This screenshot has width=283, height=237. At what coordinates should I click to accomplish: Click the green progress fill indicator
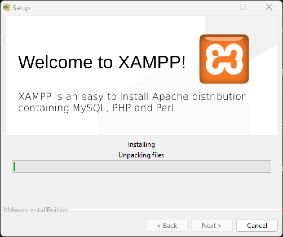[x=14, y=166]
